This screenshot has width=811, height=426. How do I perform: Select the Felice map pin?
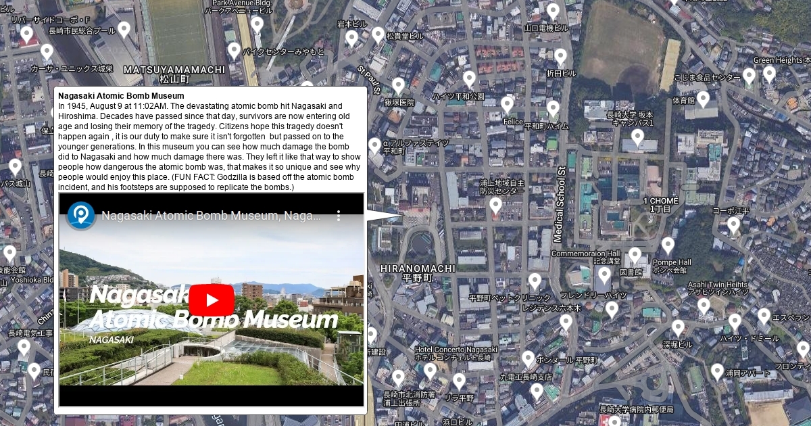507,105
